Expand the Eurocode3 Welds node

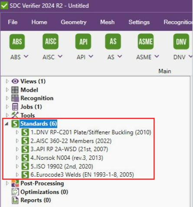coord(17,175)
